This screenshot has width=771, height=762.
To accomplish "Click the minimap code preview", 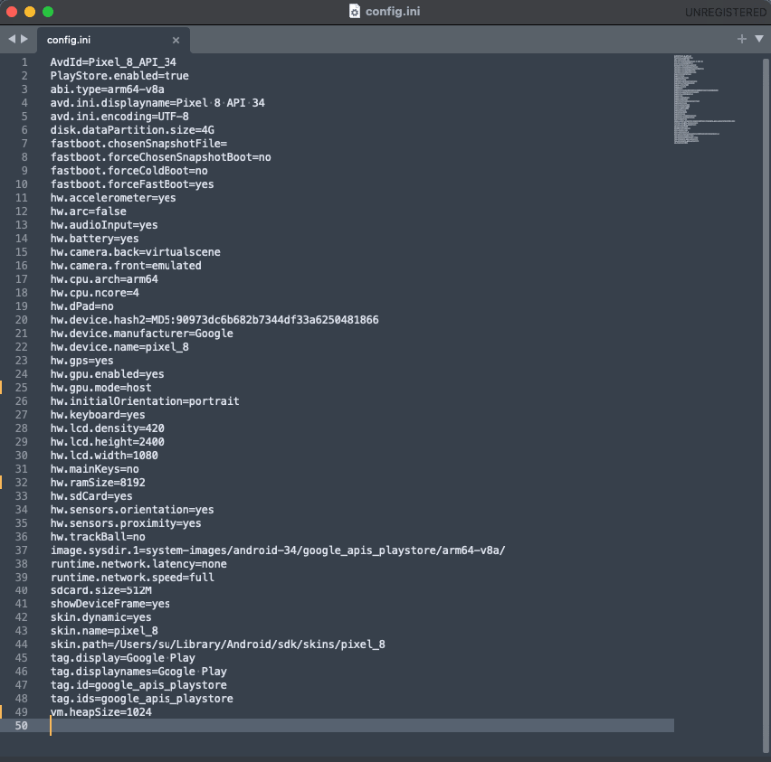I will pos(704,99).
